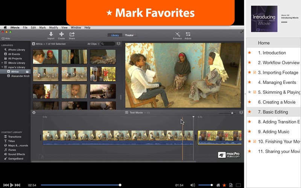This screenshot has height=188, width=301.
Task: Toggle favorite star for 7. Basic Editing
Action: point(249,112)
